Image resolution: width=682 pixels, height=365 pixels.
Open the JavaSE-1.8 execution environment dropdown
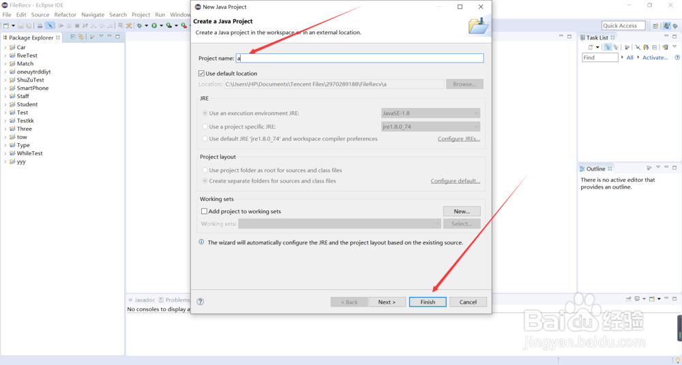tap(430, 113)
